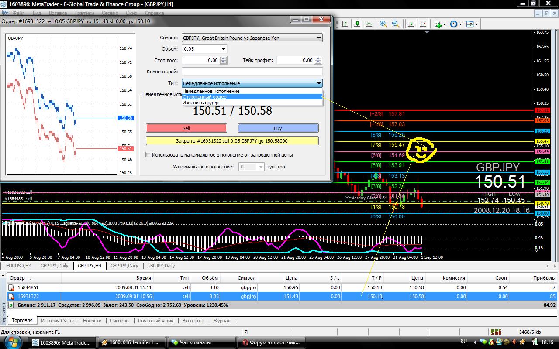Sort by Profit column header
The image size is (559, 349).
point(533,277)
